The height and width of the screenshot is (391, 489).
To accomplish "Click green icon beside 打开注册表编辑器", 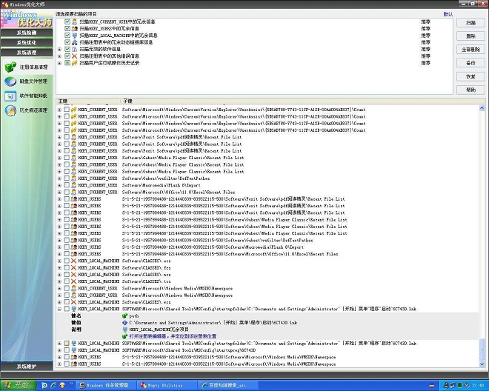I will (124, 335).
